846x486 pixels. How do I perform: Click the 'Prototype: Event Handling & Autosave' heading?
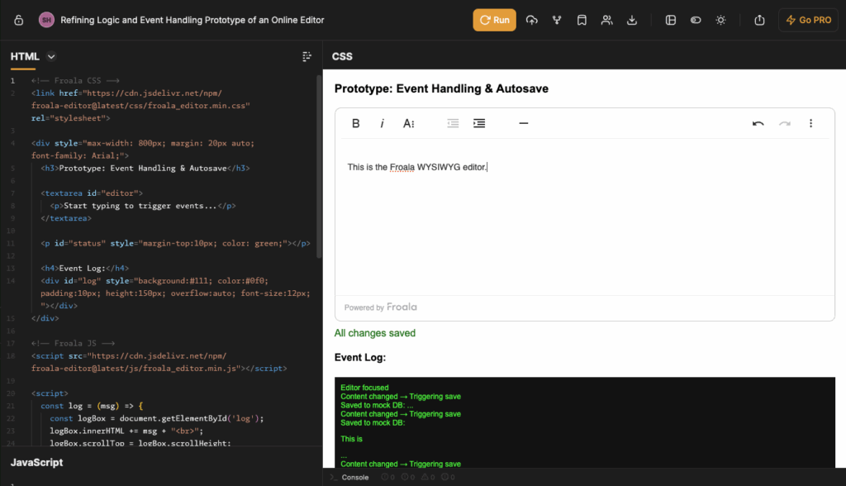coord(441,89)
